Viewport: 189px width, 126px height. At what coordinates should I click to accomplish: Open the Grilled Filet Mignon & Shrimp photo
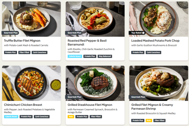tap(159, 83)
